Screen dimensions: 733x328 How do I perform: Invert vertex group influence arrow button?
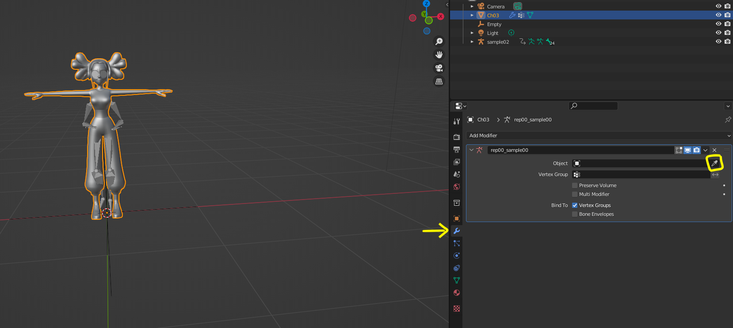click(x=715, y=174)
